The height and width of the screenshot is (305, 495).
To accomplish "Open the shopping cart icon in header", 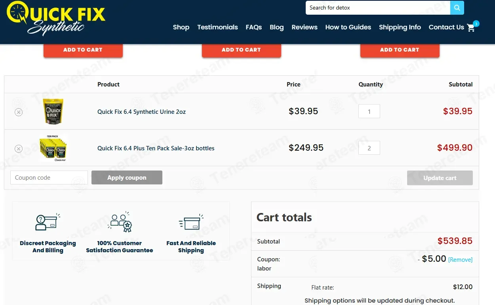I will point(471,27).
